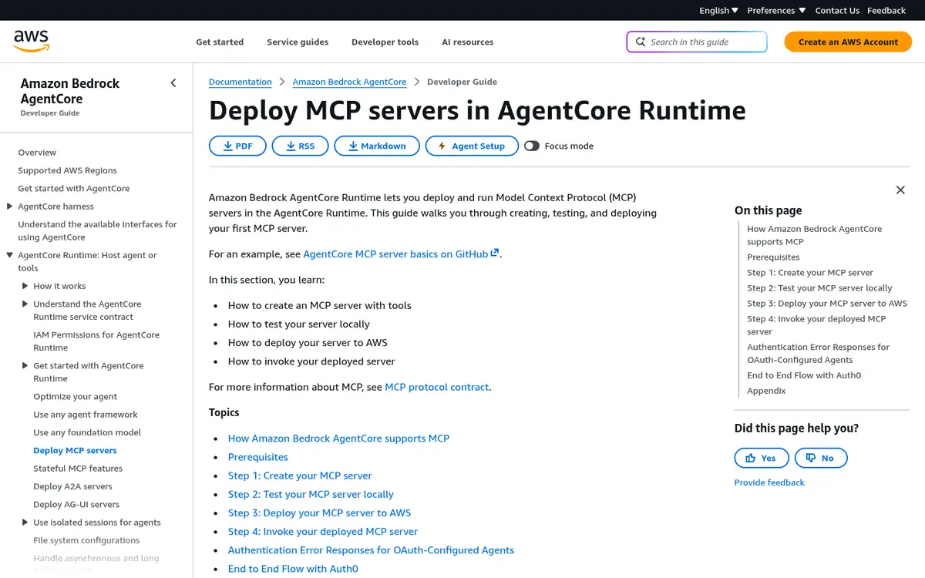
Task: Collapse AgentCore Runtime: Host agent or tools
Action: tap(9, 255)
